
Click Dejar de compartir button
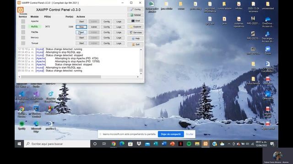click(171, 134)
